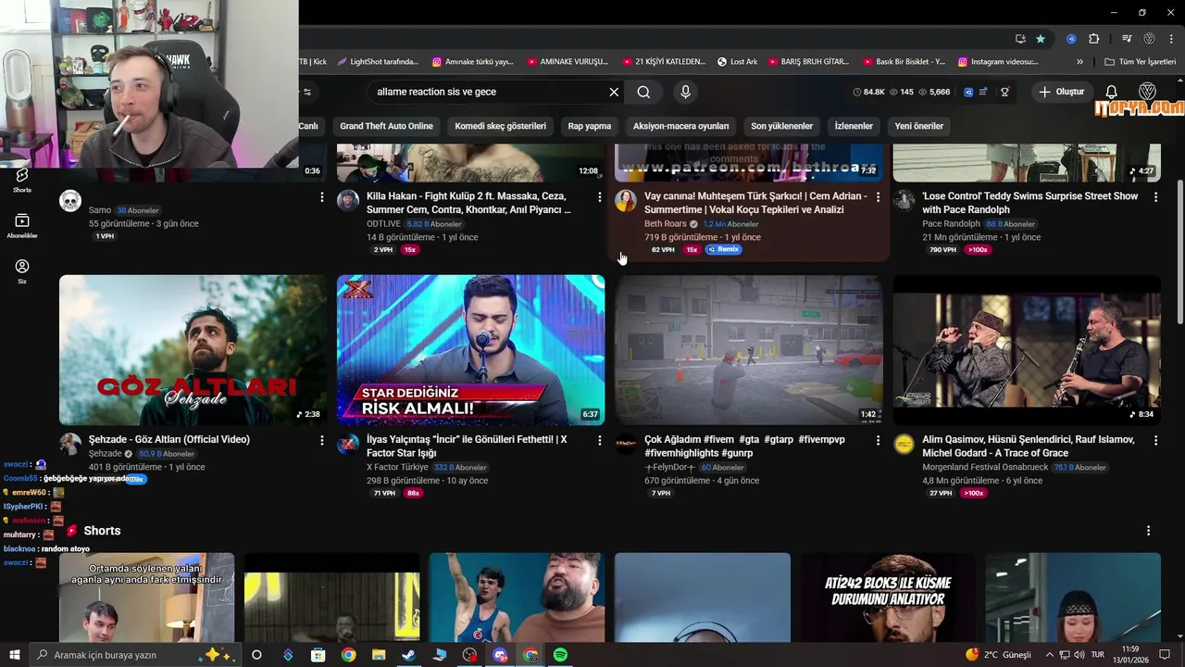Open Morgenland Festival channel avatar
The width and height of the screenshot is (1185, 667).
point(904,445)
